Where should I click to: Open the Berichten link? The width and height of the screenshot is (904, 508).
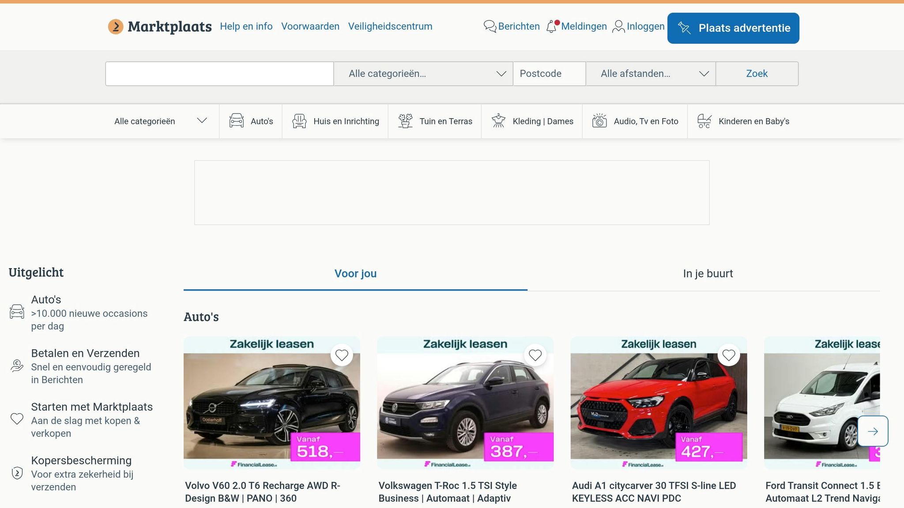click(519, 26)
